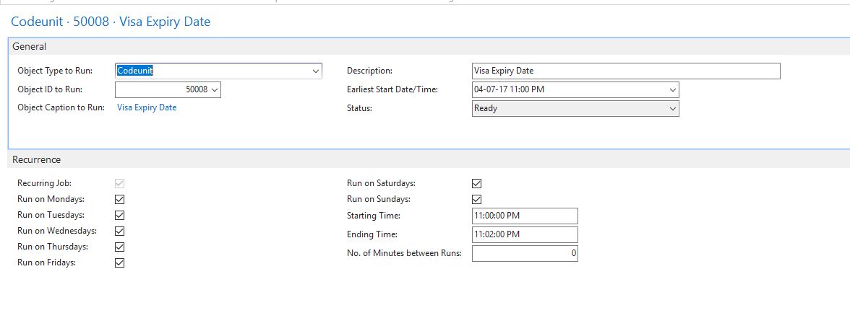Screen dimensions: 850x313
Task: Toggle the Run on Fridays checkbox
Action: tap(120, 263)
